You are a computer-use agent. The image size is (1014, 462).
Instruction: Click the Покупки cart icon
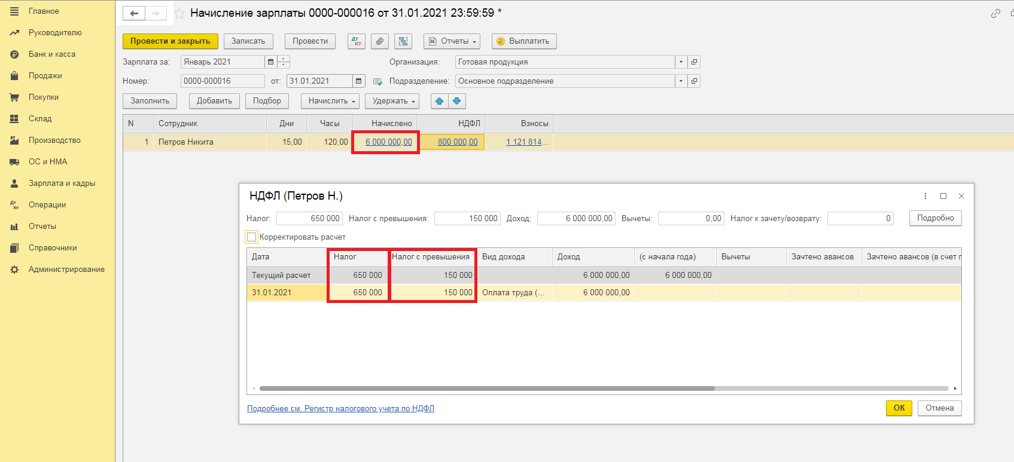coord(14,97)
